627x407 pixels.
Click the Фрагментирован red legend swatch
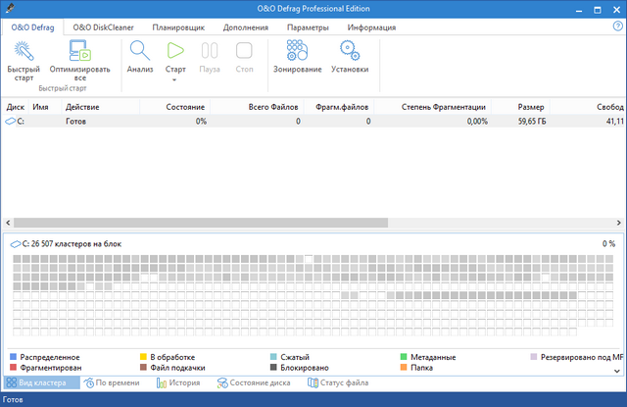(12, 368)
